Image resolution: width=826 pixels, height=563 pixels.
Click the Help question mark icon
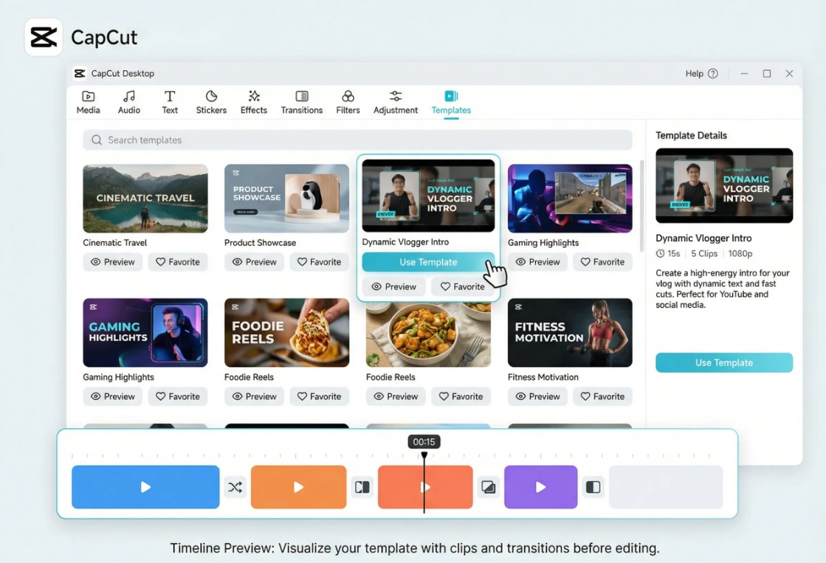pyautogui.click(x=713, y=74)
